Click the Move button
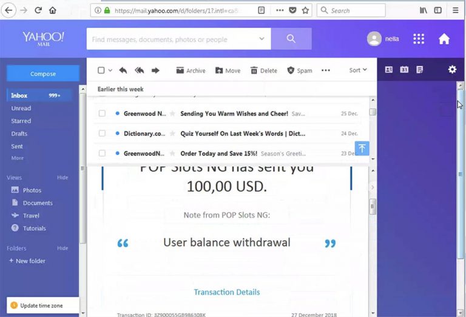 (x=228, y=70)
